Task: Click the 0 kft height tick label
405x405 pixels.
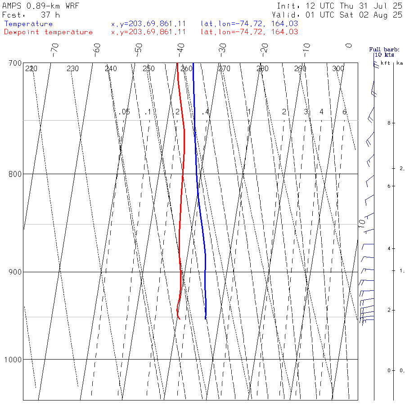Action: pyautogui.click(x=389, y=371)
